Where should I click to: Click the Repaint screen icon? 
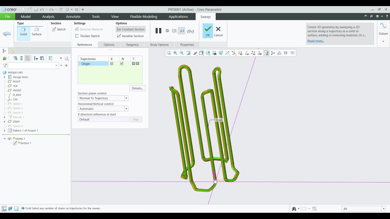click(188, 53)
